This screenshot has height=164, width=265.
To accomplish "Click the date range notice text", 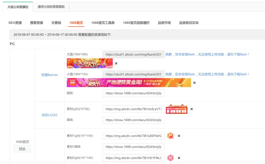I will coord(63,35).
